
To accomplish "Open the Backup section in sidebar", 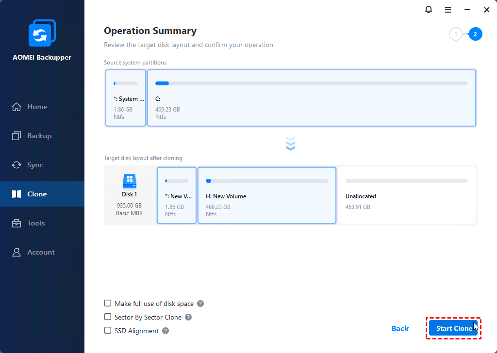I will click(x=39, y=136).
